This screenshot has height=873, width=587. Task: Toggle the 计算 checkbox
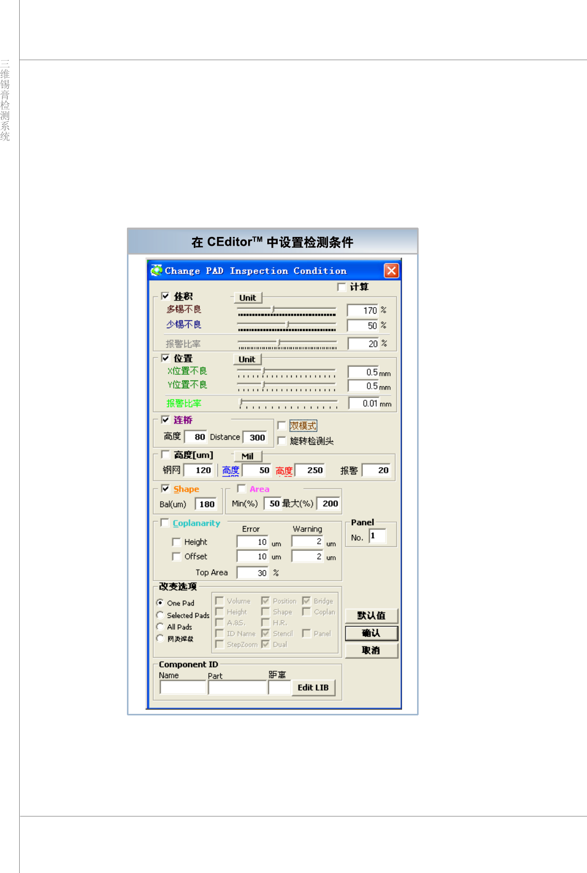click(x=341, y=287)
